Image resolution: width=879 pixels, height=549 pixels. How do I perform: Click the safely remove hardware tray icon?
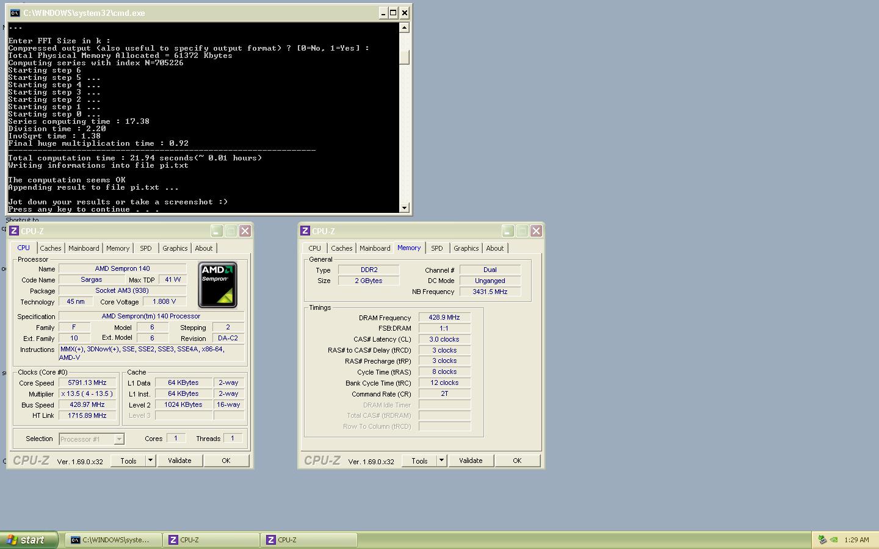click(x=822, y=540)
